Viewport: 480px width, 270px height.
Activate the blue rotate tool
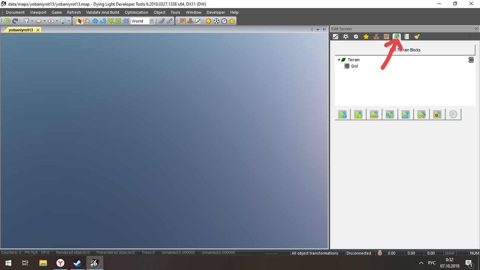(103, 21)
